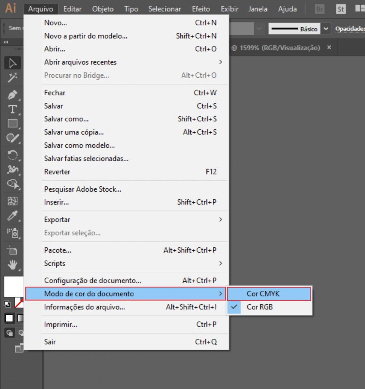Select the Selection arrow tool

13,63
